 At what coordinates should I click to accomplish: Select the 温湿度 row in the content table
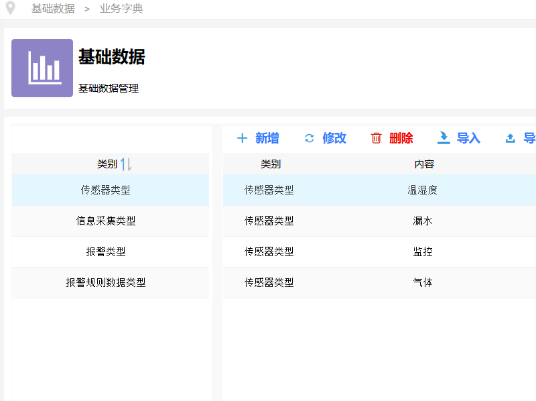pyautogui.click(x=368, y=190)
